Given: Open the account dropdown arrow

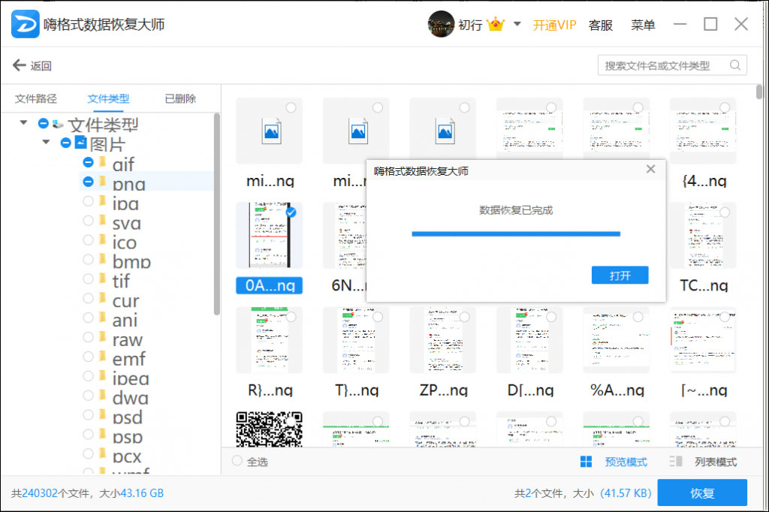Looking at the screenshot, I should click(x=518, y=24).
